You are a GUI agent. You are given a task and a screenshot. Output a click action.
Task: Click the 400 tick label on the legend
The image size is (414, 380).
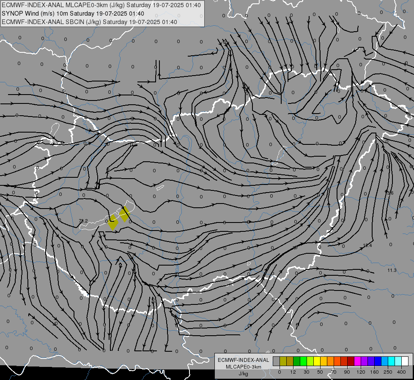click(401, 372)
